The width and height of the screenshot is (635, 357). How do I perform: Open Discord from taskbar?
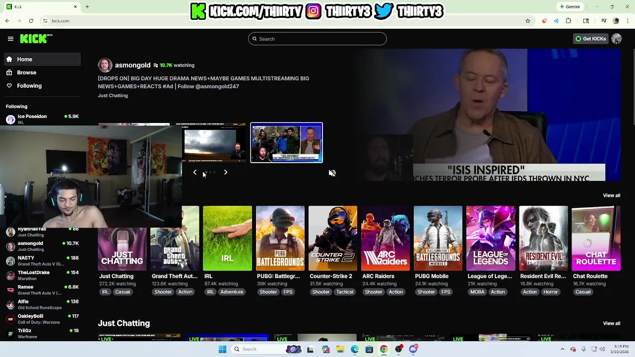[x=413, y=349]
